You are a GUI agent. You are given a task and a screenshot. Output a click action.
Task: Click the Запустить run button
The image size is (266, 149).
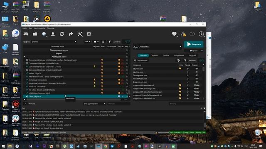coord(194,44)
